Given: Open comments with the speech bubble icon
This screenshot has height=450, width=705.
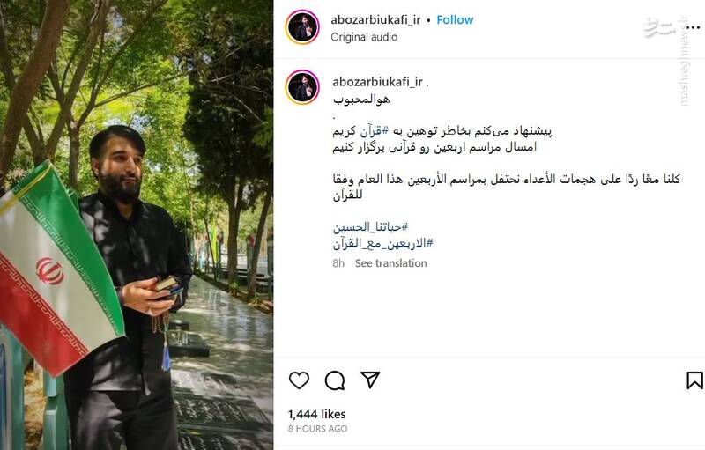Looking at the screenshot, I should click(335, 380).
